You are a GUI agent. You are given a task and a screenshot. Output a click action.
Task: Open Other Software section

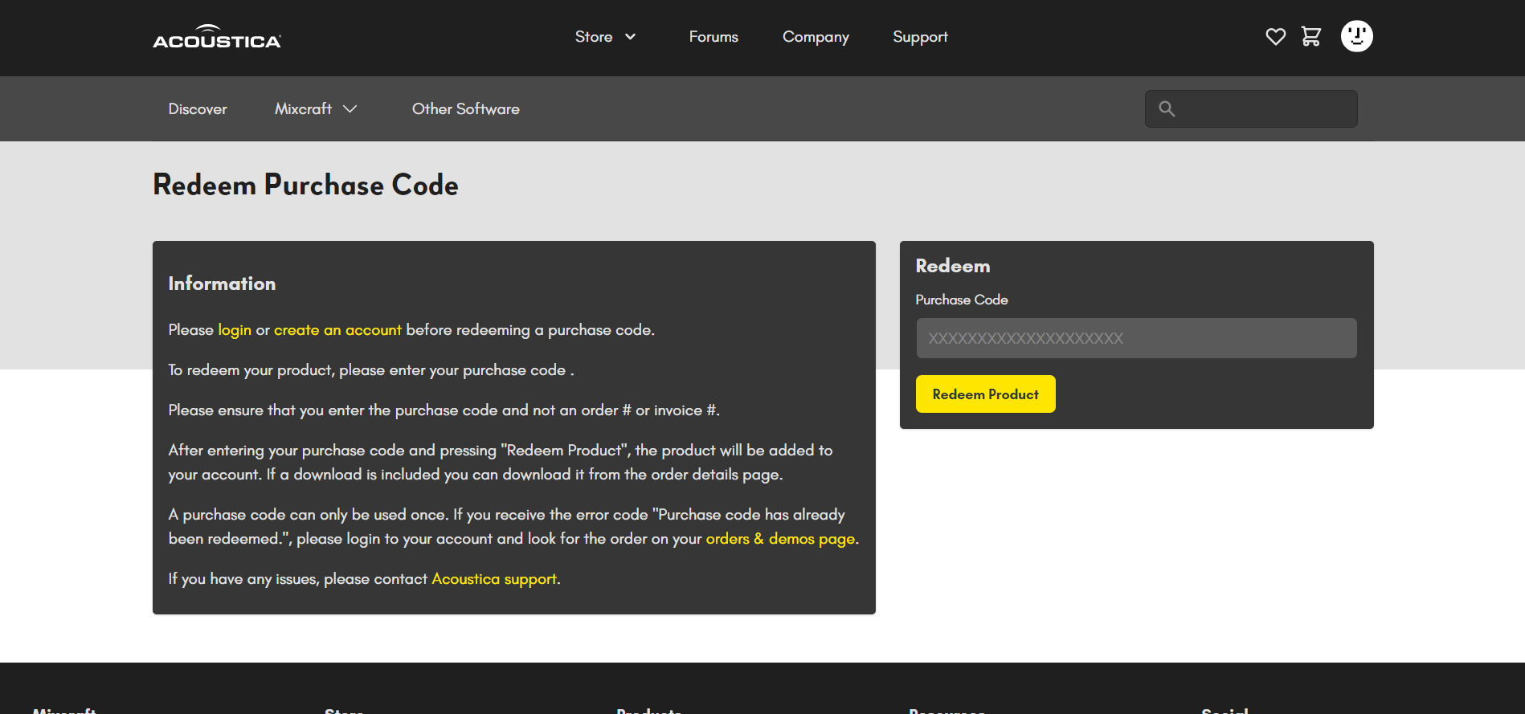pos(466,108)
